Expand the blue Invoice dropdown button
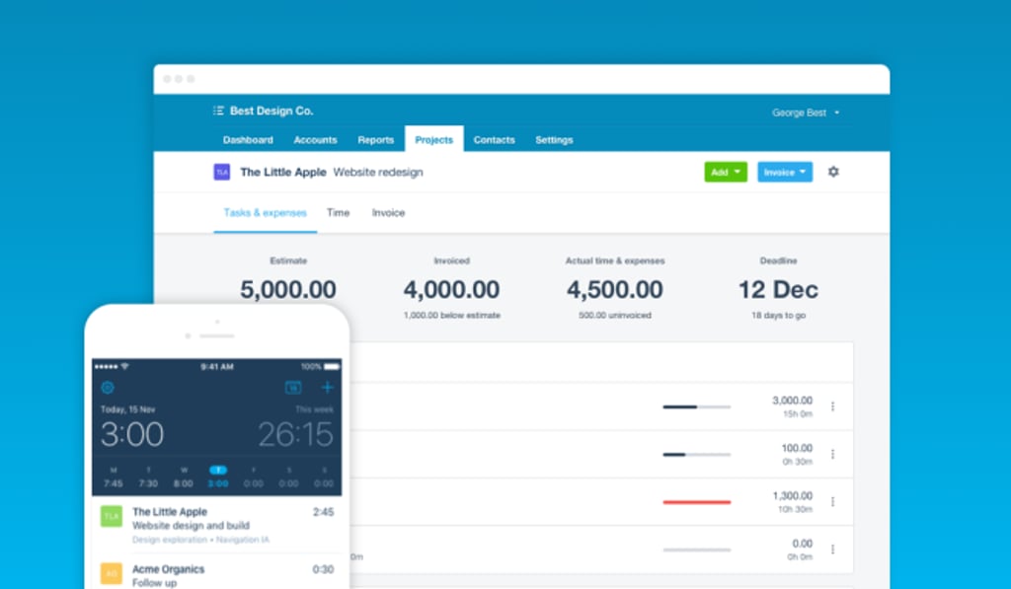Screen dimensions: 1011x589 [785, 172]
